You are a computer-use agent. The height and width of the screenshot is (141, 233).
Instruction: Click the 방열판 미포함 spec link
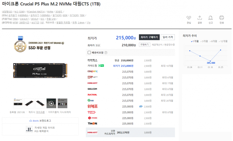coord(63,23)
